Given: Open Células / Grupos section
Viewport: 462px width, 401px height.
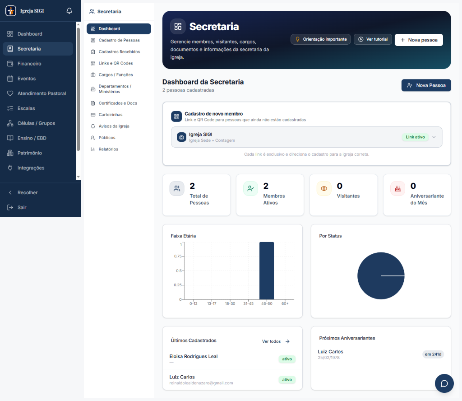Looking at the screenshot, I should click(38, 123).
